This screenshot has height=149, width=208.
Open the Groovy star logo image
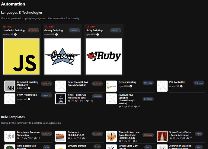62,56
